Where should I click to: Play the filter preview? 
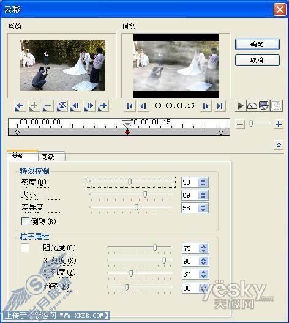point(240,106)
